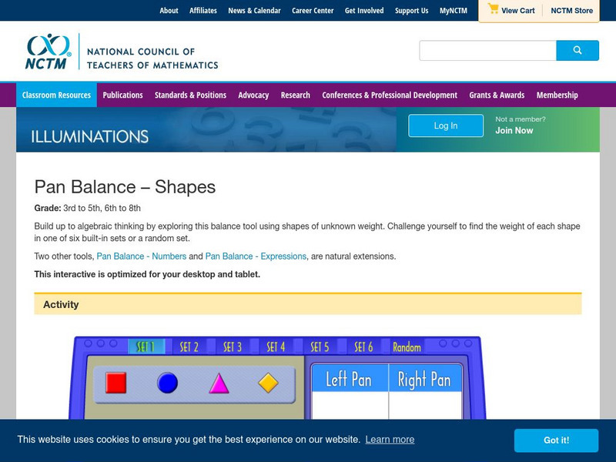616x462 pixels.
Task: Open Conferences & Professional Development menu
Action: (x=390, y=95)
